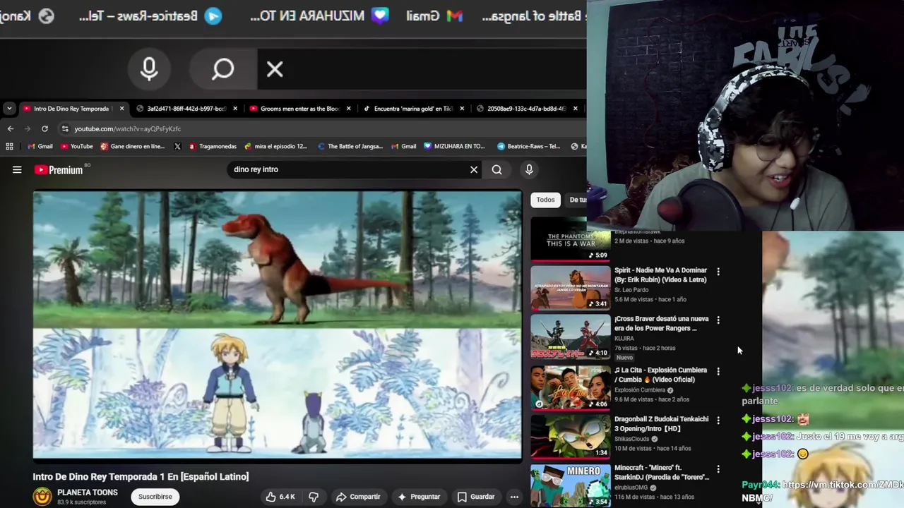Open more options for Dragonball Z video
Viewport: 904px width, 508px height.
pyautogui.click(x=718, y=420)
